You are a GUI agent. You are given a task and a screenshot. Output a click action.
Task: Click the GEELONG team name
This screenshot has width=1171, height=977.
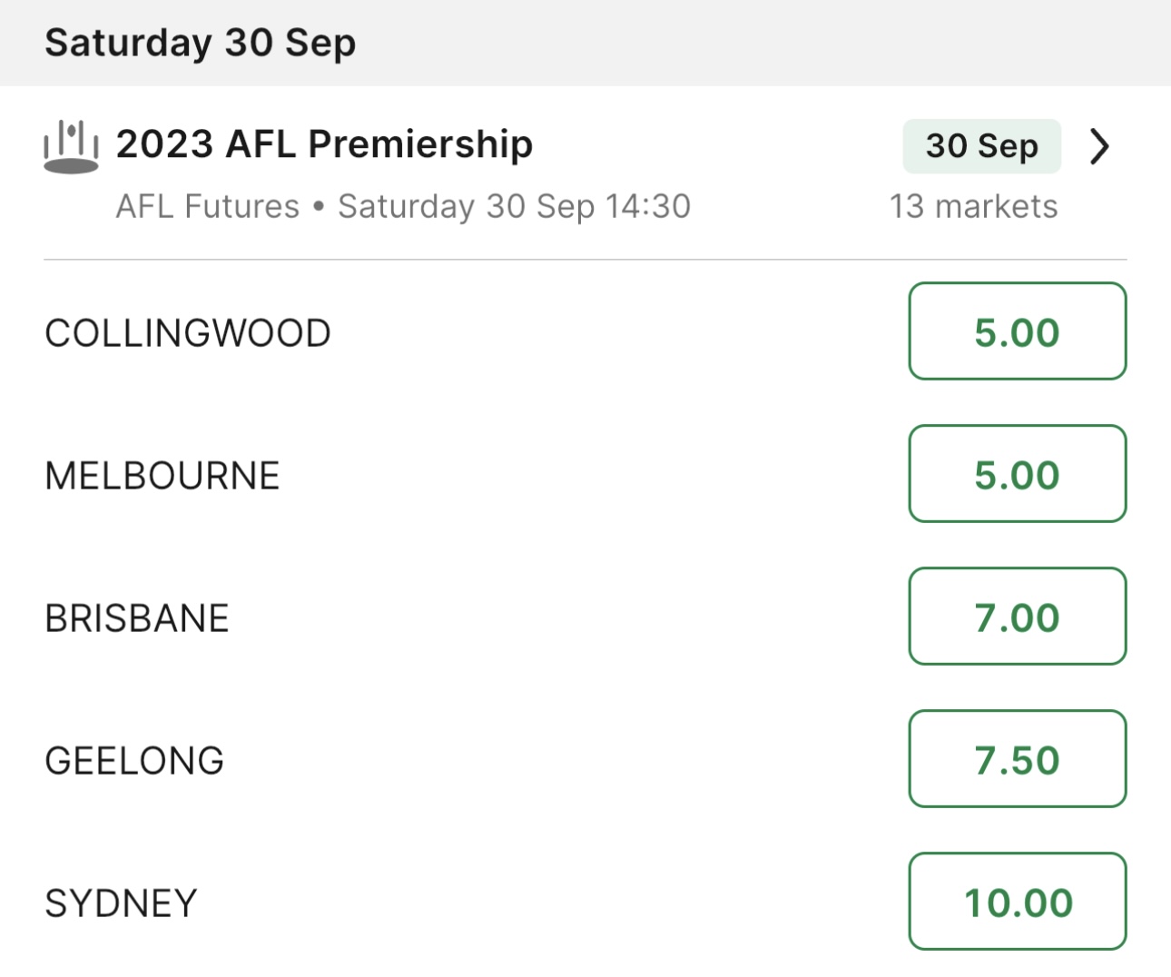coord(134,761)
